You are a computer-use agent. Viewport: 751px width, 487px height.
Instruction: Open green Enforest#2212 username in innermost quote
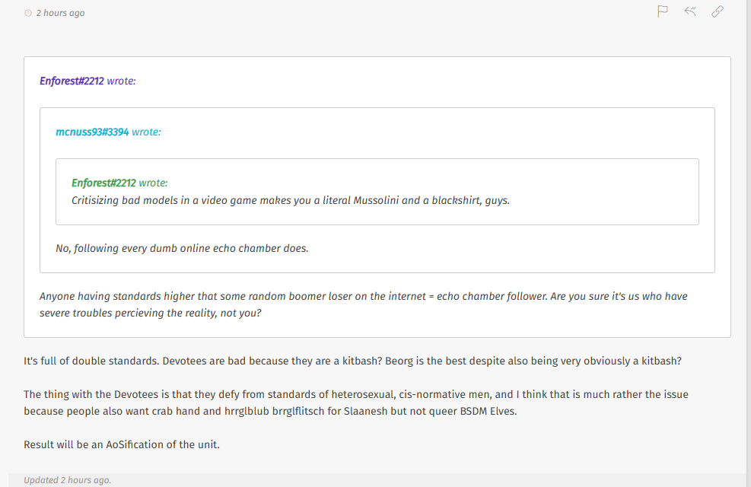[x=104, y=183]
